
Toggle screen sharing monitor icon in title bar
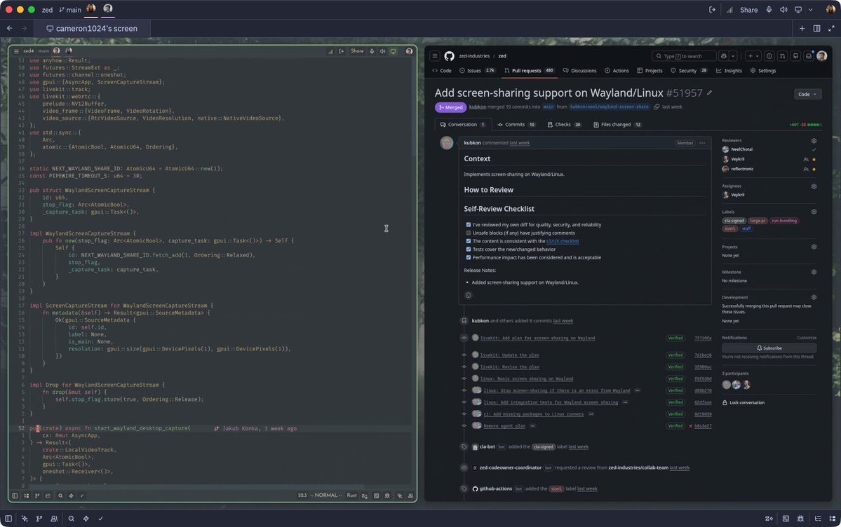pos(798,10)
